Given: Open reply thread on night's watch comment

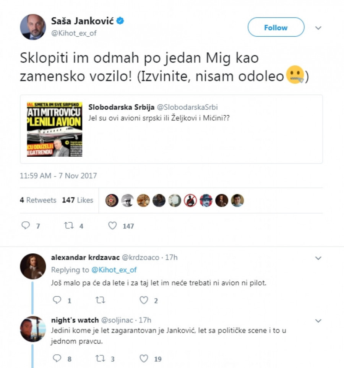Looking at the screenshot, I should click(x=57, y=358).
